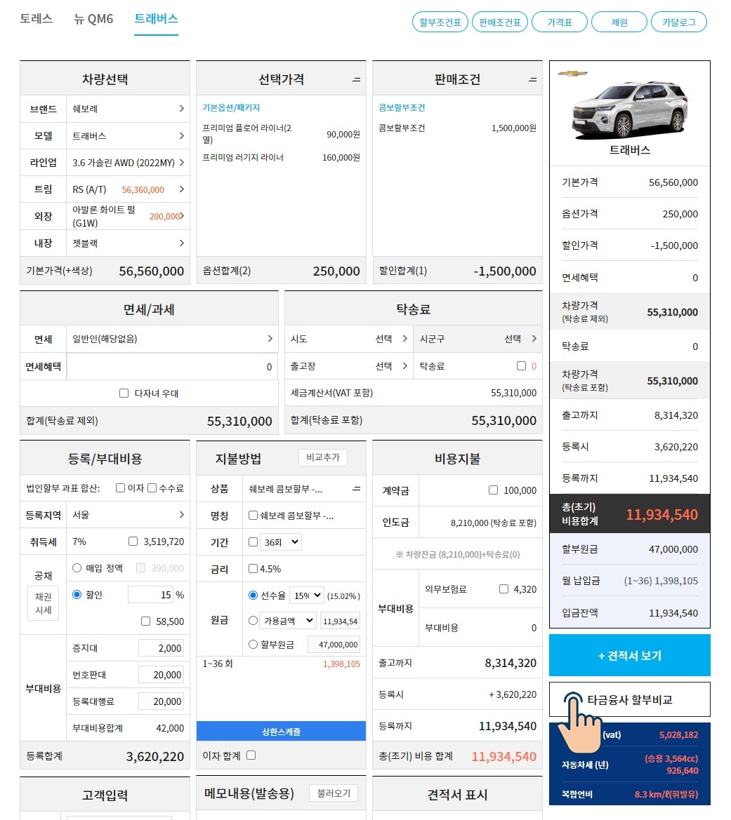Switch to the 뉴 QM6 tab
This screenshot has width=731, height=820.
click(93, 19)
